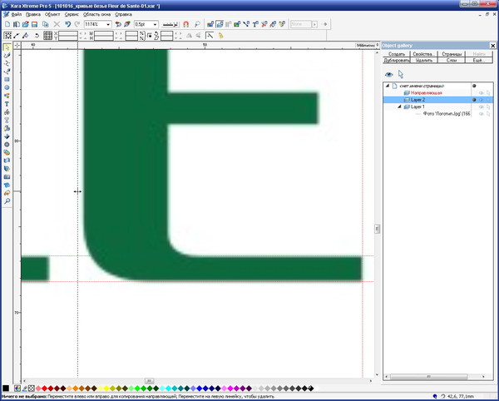499x401 pixels.
Task: Open the line width 0.5pt dropdown
Action: pyautogui.click(x=155, y=24)
